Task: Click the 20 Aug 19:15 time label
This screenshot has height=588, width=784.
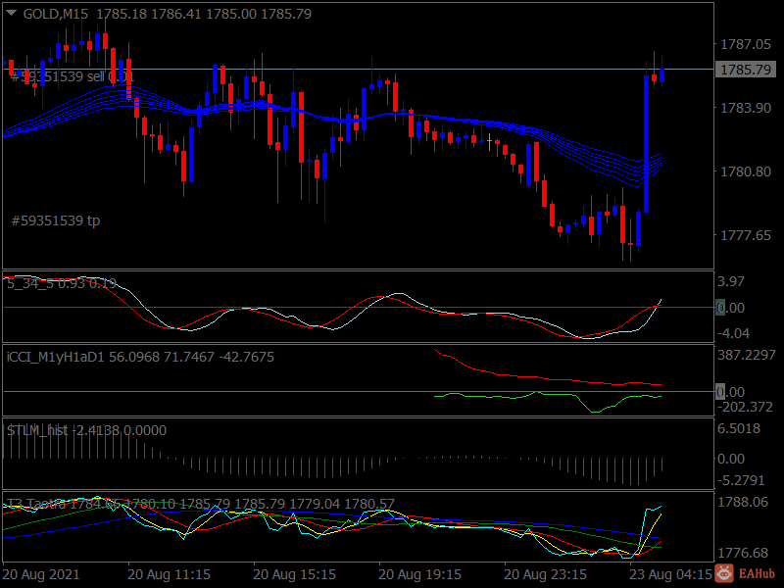Action: coord(419,574)
